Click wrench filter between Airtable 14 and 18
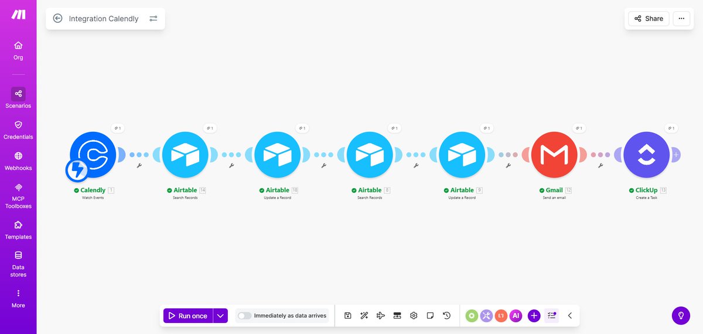 point(231,166)
